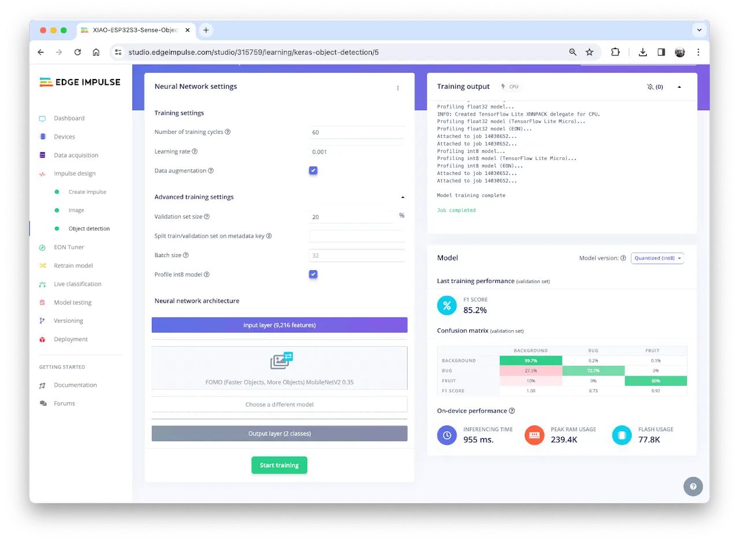Click the help button at bottom right
Screen dimensions: 739x541
(693, 486)
